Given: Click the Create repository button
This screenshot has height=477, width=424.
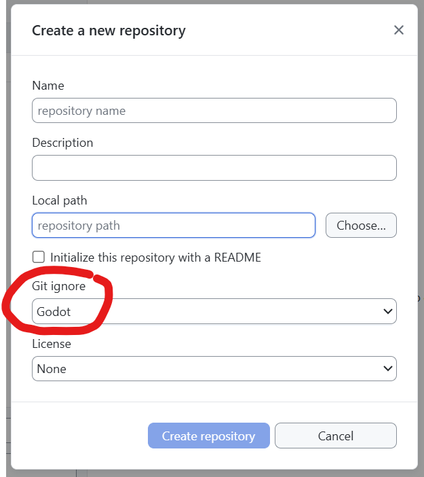Looking at the screenshot, I should point(208,436).
